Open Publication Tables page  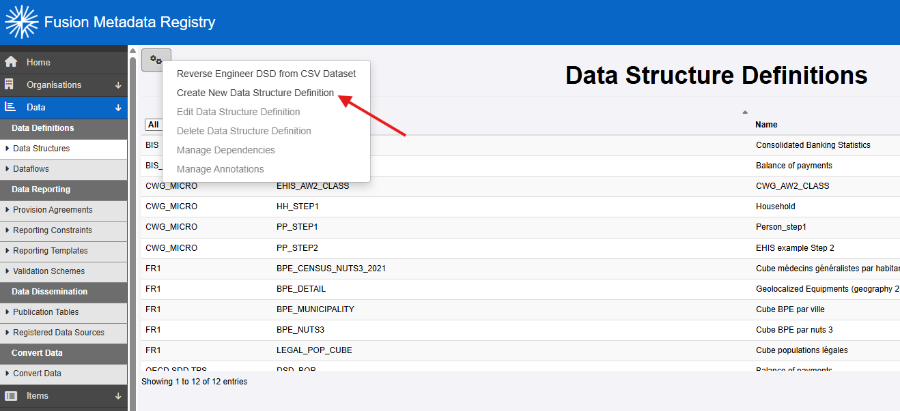pyautogui.click(x=64, y=312)
